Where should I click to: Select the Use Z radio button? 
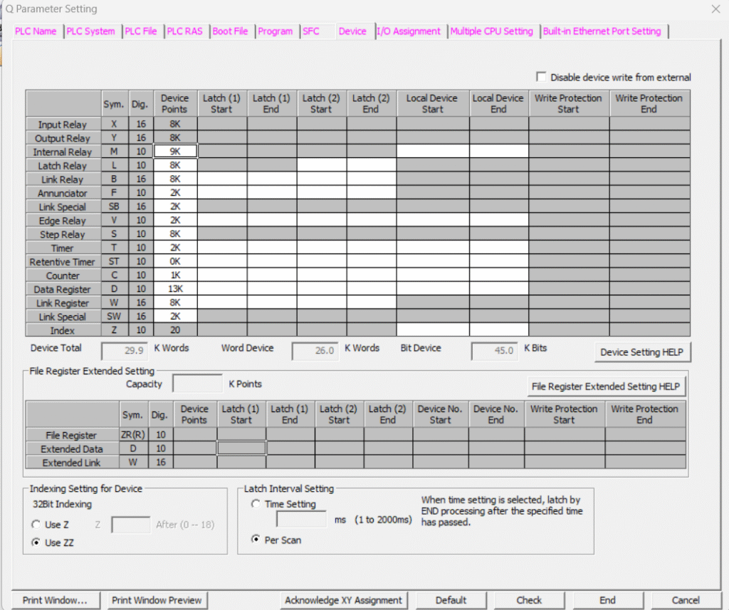coord(36,525)
